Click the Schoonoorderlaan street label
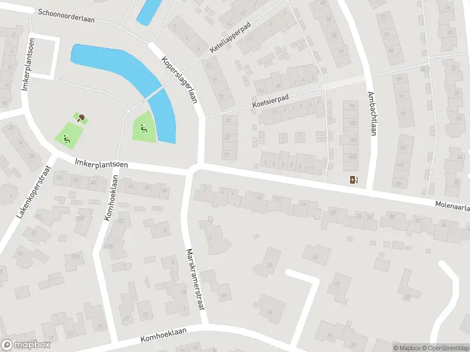The height and width of the screenshot is (352, 470). [66, 16]
